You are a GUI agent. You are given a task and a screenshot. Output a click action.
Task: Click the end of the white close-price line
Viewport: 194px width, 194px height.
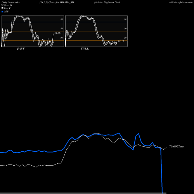point(166,147)
